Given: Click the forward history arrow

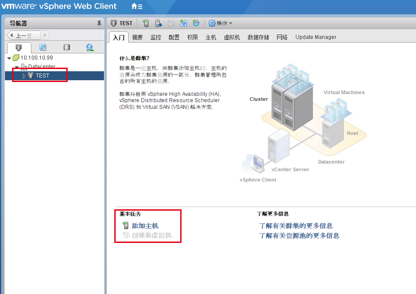Looking at the screenshot, I should pyautogui.click(x=45, y=35).
